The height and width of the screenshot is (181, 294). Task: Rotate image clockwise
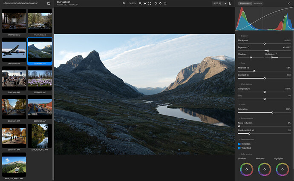160,3
